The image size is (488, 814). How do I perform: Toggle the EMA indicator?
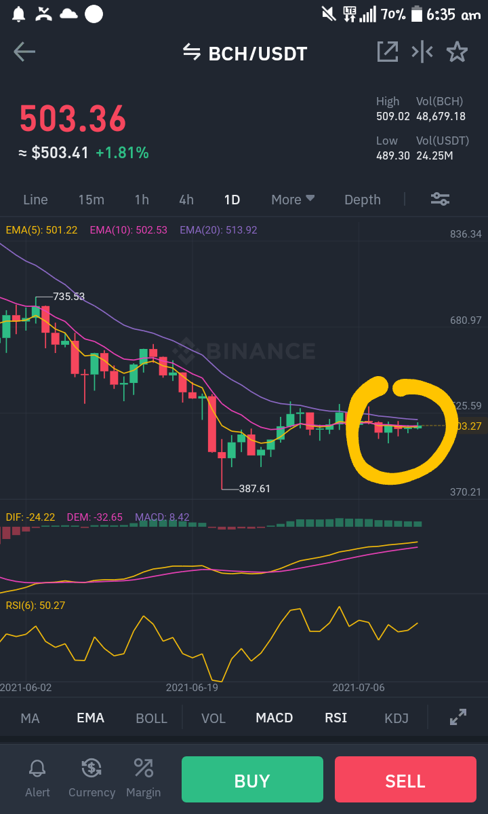point(91,718)
